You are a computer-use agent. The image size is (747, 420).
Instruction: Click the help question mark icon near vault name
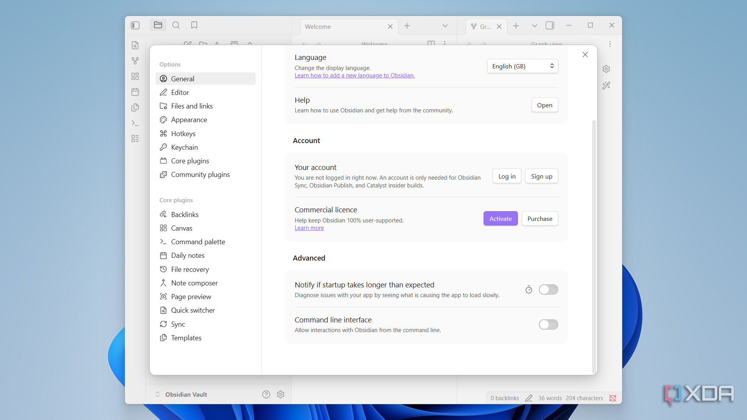(x=266, y=394)
